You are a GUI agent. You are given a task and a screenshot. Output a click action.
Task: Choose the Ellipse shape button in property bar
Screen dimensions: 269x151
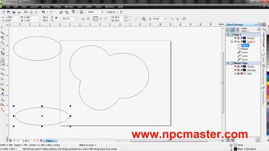95,18
